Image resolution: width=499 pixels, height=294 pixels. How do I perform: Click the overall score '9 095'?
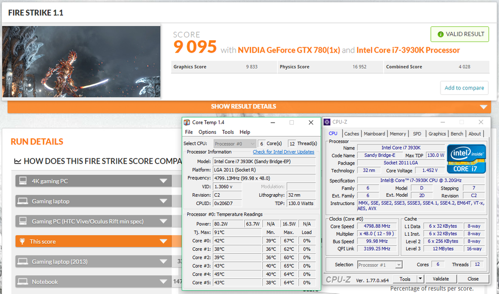(195, 47)
